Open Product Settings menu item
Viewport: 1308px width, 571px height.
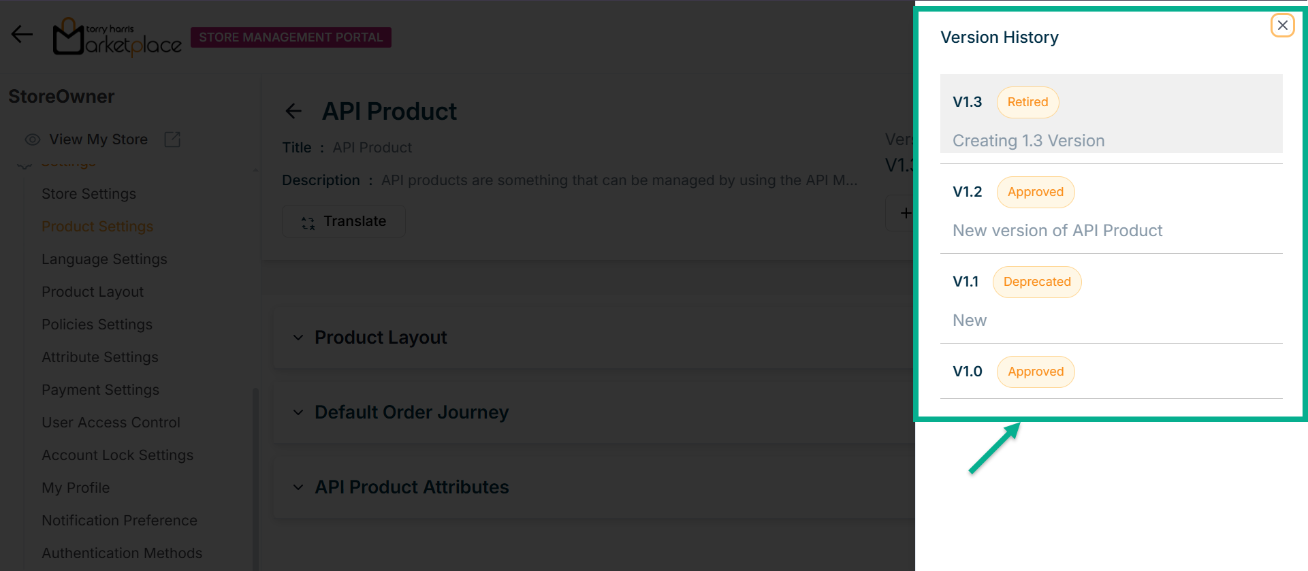click(97, 227)
